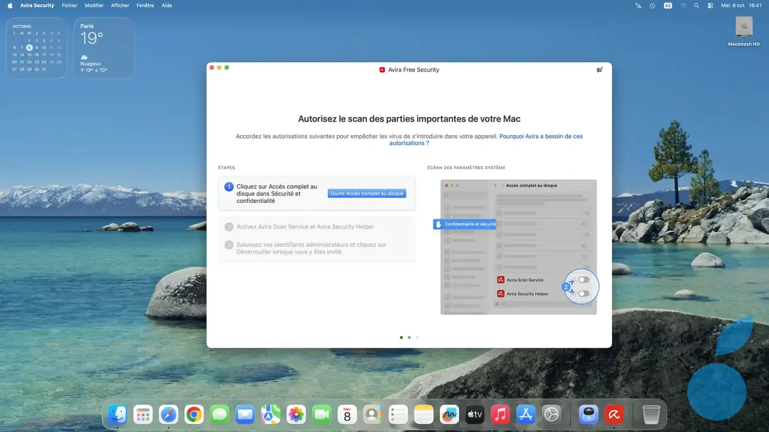Open System Settings from the Dock
The image size is (769, 432).
click(552, 414)
